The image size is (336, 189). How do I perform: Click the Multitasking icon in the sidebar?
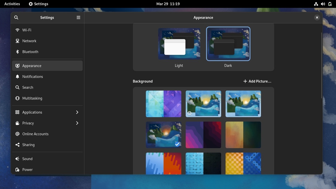[17, 98]
